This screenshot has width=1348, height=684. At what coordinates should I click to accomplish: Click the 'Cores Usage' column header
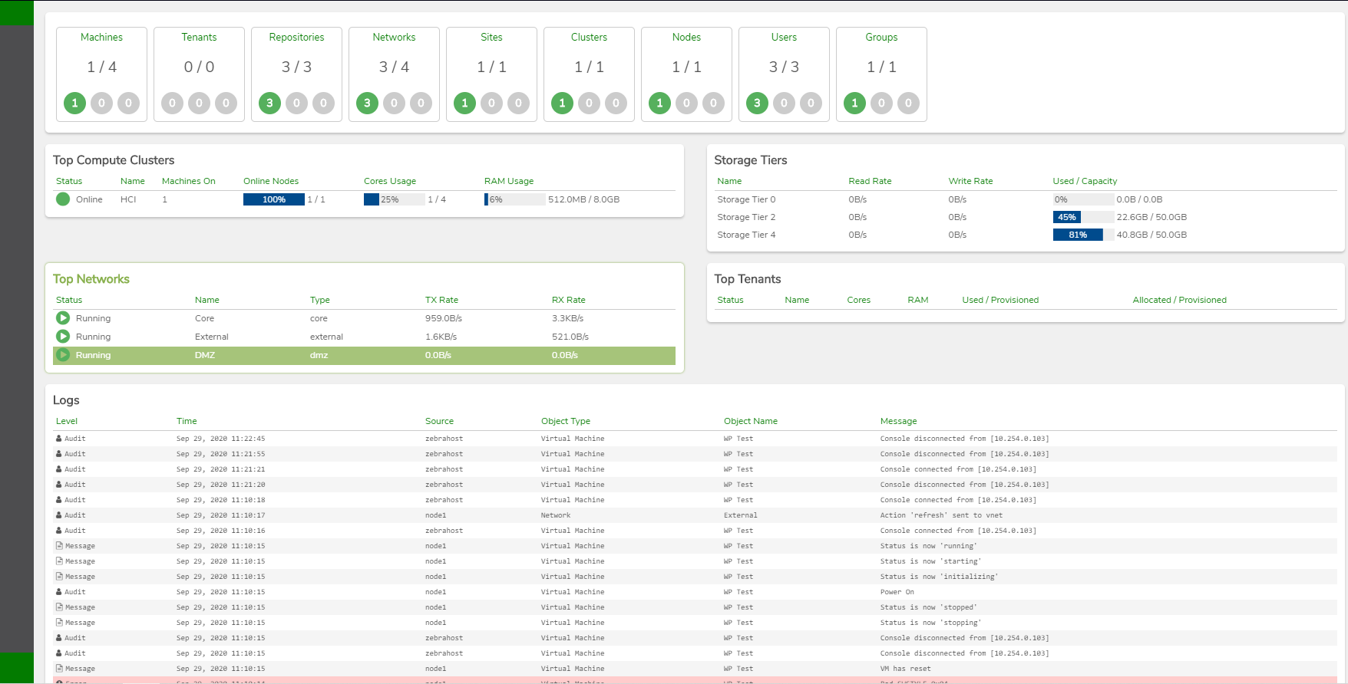tap(390, 181)
